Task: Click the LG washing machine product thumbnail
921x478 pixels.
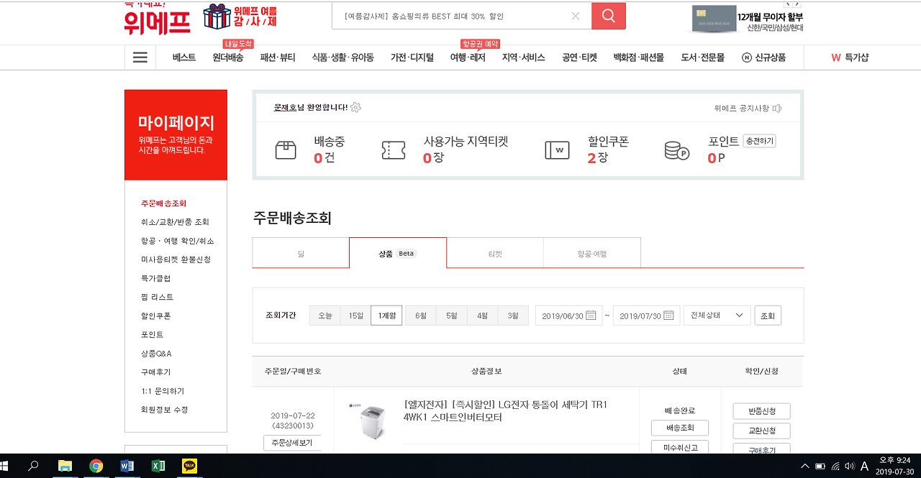Action: (x=369, y=419)
